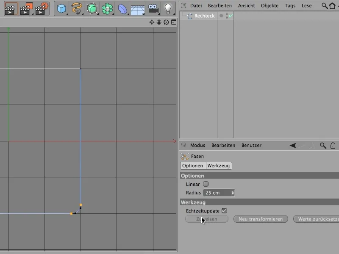Select the Rechteck object in the tree
The height and width of the screenshot is (254, 339).
point(204,16)
